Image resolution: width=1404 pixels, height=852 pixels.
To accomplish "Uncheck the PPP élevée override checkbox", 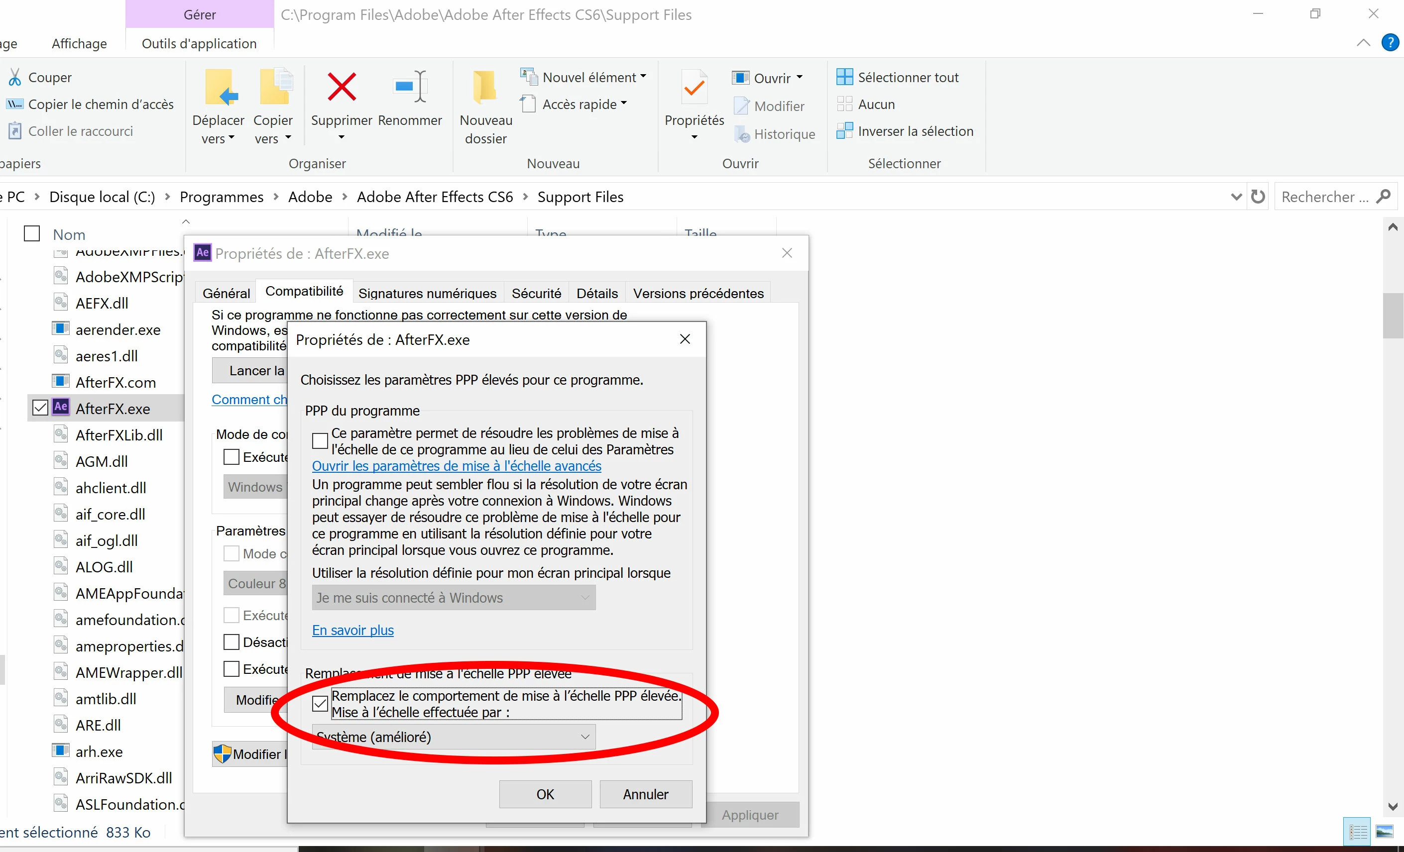I will point(320,704).
